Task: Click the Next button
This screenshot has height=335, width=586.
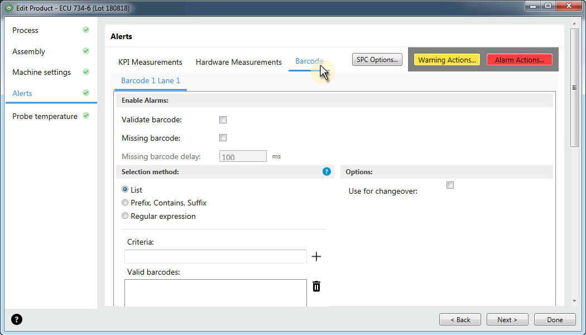Action: (507, 320)
